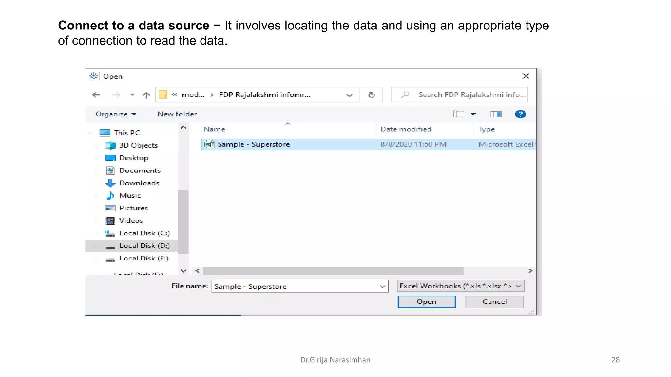Select Desktop in navigation pane
The height and width of the screenshot is (377, 671).
click(134, 158)
